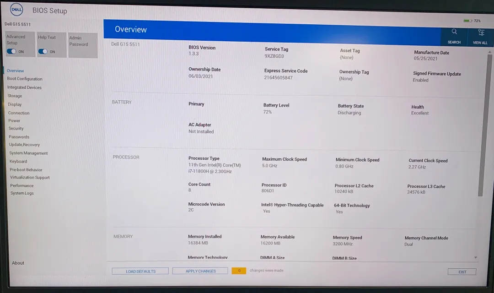Image resolution: width=494 pixels, height=293 pixels.
Task: Click the orange changes counter badge
Action: [x=239, y=271]
